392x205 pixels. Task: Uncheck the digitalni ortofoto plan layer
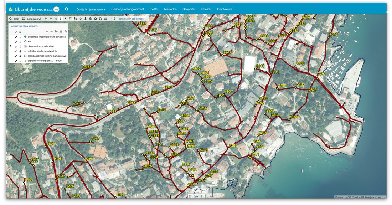coord(16,61)
